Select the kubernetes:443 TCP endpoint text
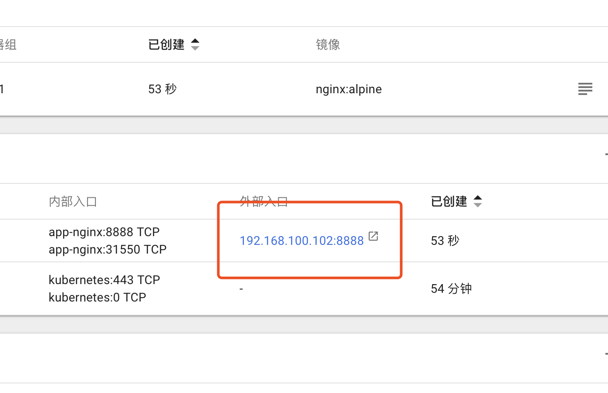 click(105, 280)
